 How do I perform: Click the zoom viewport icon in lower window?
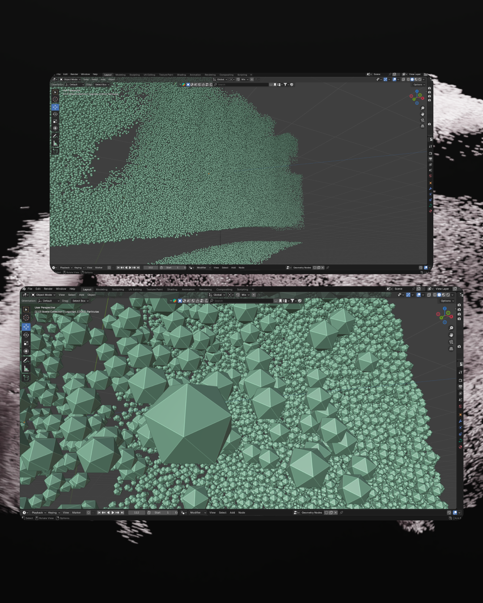point(451,328)
